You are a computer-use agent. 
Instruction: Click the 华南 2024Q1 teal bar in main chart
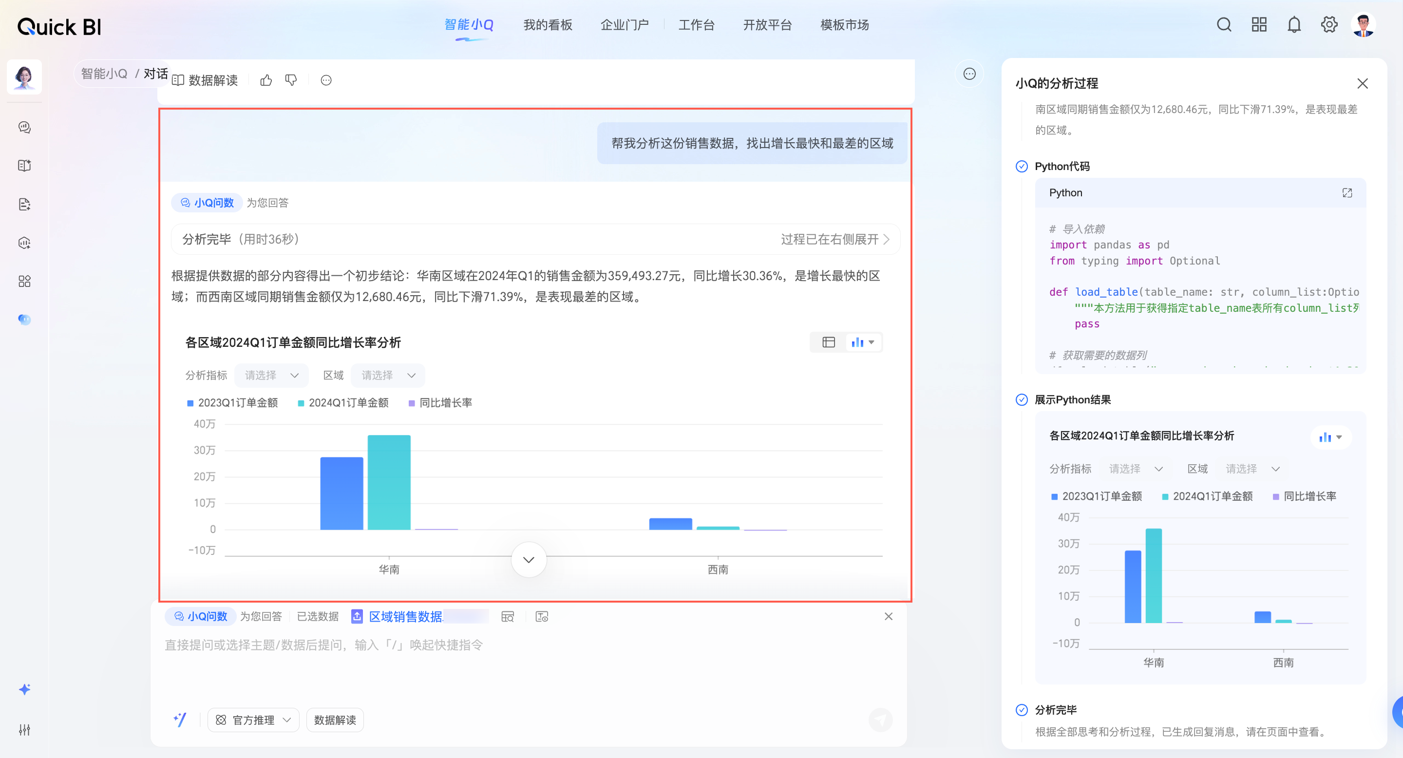[389, 482]
